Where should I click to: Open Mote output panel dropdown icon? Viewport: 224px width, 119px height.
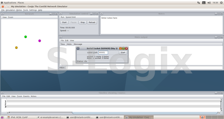[61, 37]
